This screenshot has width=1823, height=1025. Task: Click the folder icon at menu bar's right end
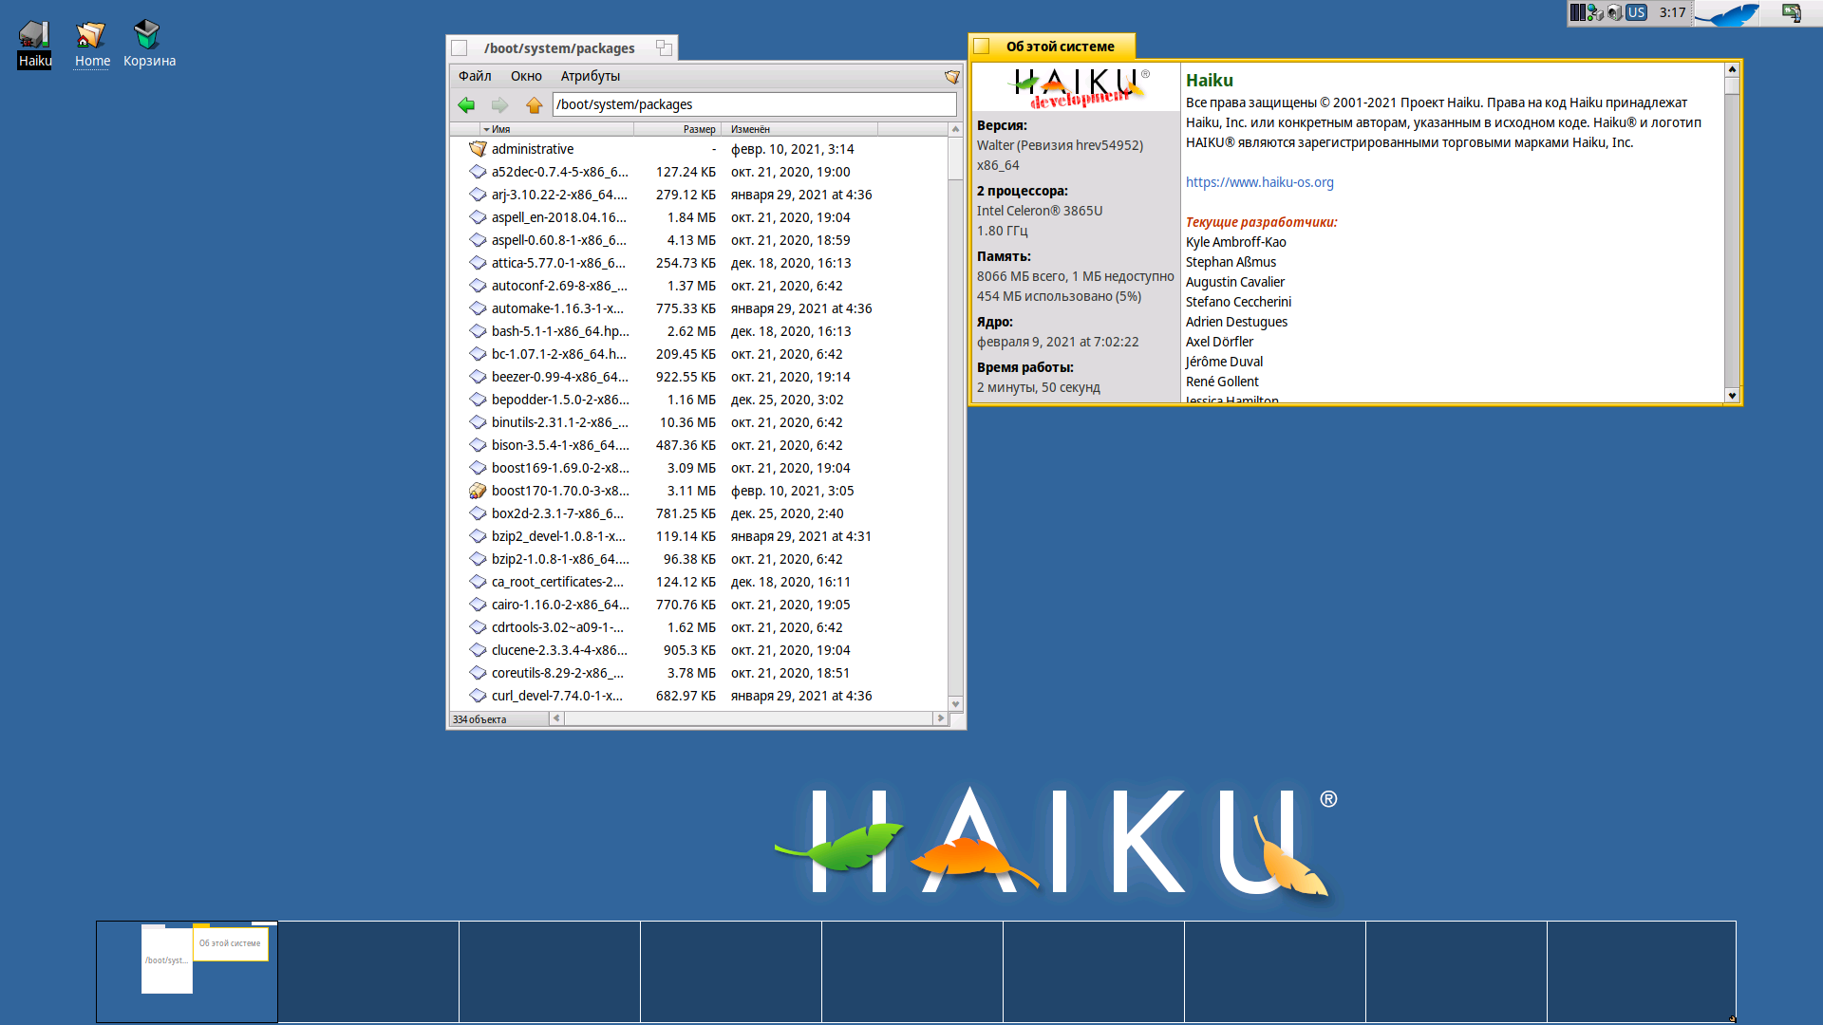pyautogui.click(x=951, y=77)
